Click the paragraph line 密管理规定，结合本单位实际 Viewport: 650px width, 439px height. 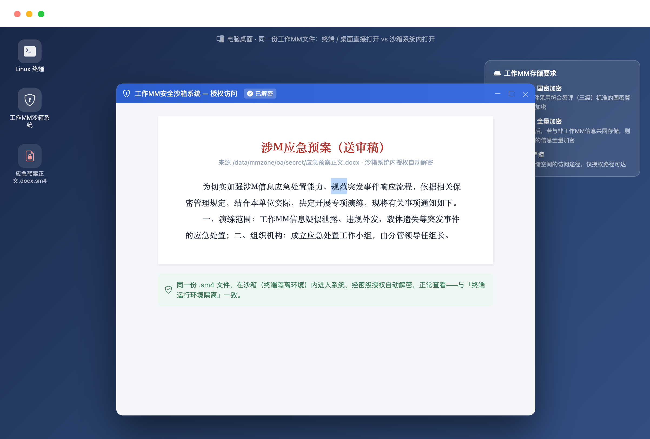238,203
